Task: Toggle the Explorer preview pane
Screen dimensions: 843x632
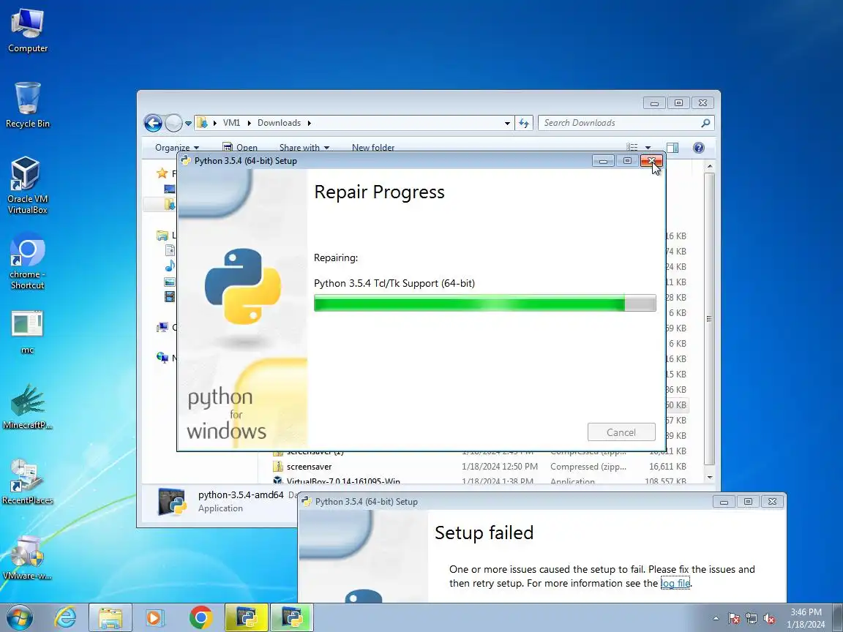Action: (672, 147)
